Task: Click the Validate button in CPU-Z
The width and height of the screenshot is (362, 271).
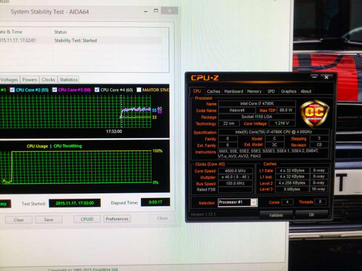Action: [276, 215]
